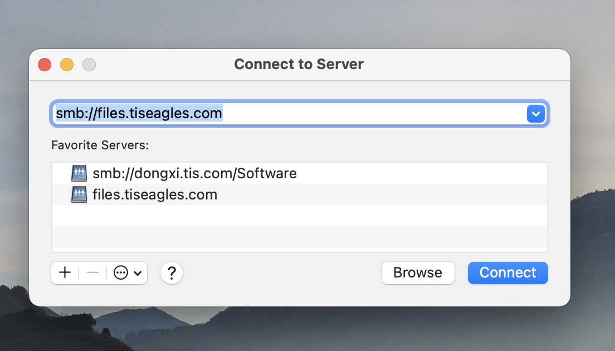
Task: Click the Favorite Servers label
Action: click(x=100, y=145)
